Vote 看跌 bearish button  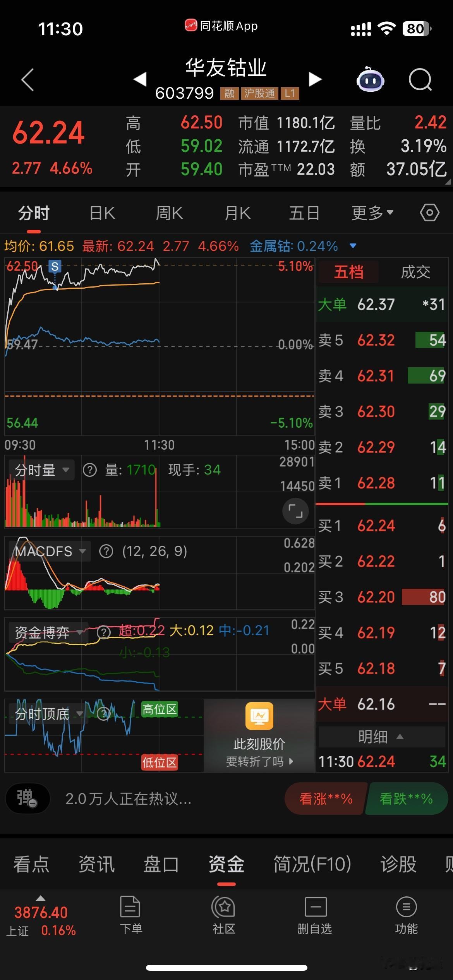click(406, 798)
